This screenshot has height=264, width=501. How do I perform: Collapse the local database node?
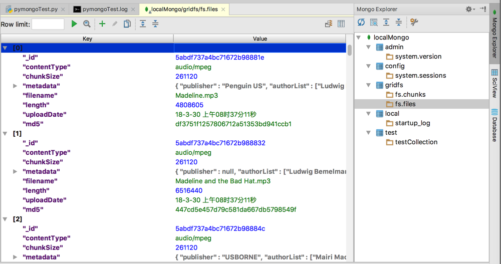(x=369, y=114)
